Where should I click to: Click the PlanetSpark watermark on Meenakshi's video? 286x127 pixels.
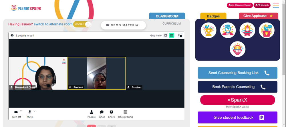coord(64,61)
